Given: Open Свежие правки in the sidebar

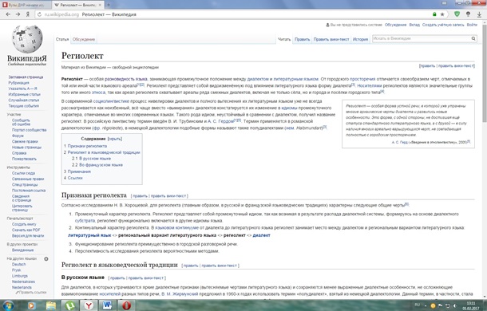Looking at the screenshot, I should 25,141.
